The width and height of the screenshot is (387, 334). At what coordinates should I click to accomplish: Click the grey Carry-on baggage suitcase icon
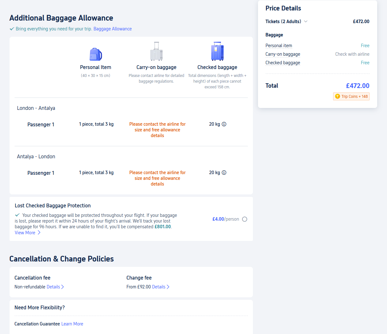pyautogui.click(x=156, y=52)
